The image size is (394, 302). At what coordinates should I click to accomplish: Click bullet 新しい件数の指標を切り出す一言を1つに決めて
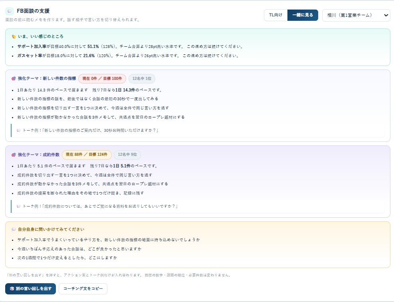[x=93, y=108]
